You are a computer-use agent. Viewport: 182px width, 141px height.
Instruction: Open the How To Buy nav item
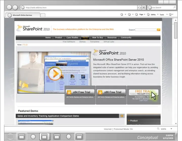point(98,38)
